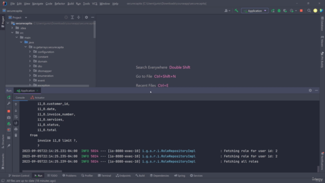Image resolution: width=325 pixels, height=183 pixels.
Task: Stop the running Application in top toolbar
Action: coord(301,11)
